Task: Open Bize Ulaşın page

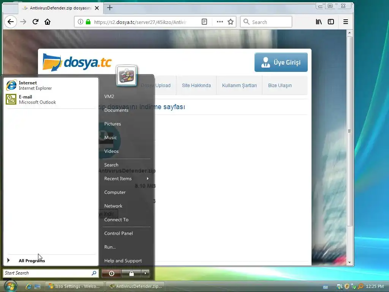Action: [280, 86]
